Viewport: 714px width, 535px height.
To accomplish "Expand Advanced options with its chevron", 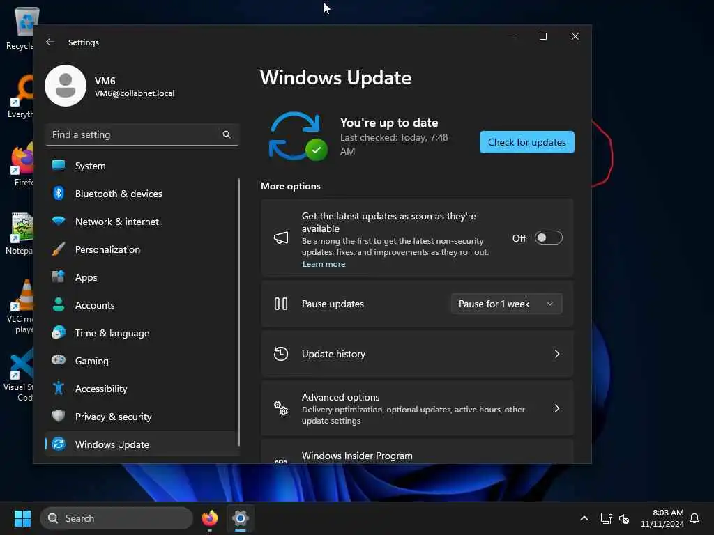I will [557, 408].
